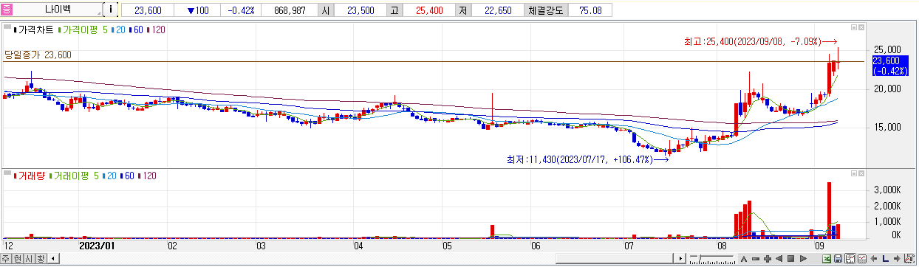The image size is (919, 267).
Task: Maximize the price chart panel
Action: 853,27
